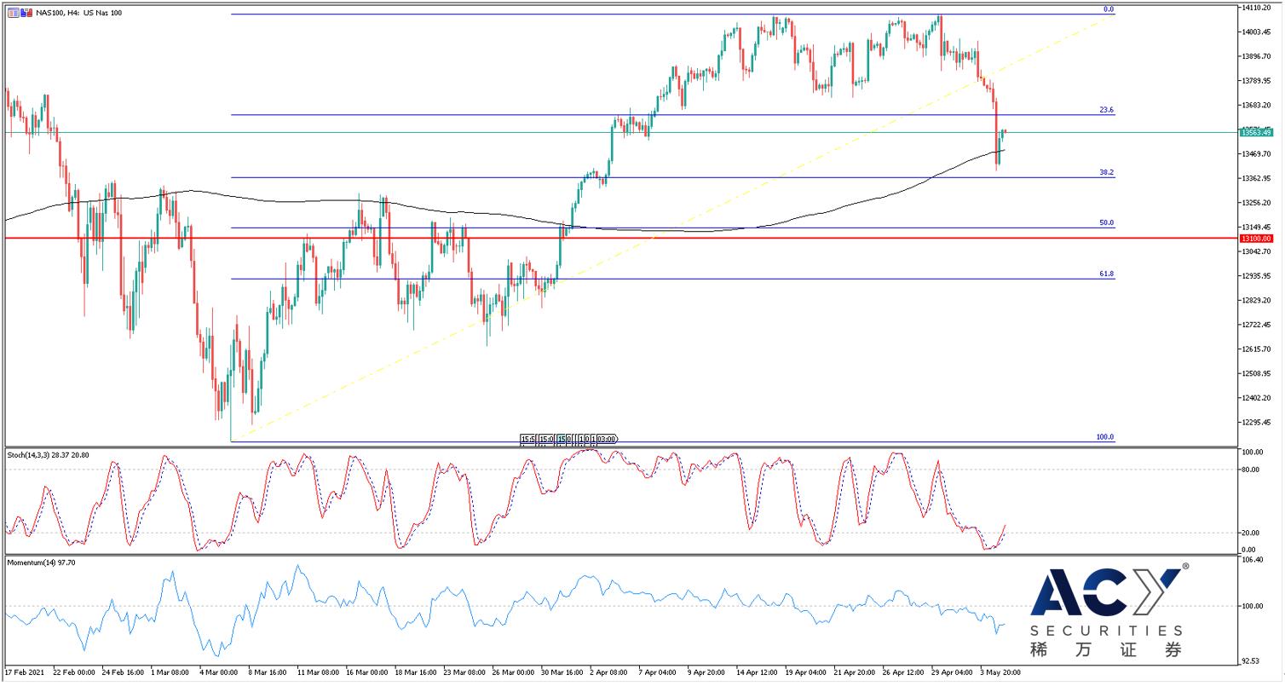The width and height of the screenshot is (1285, 686).
Task: Click the 24 Feb 16:00 time label
Action: (124, 672)
